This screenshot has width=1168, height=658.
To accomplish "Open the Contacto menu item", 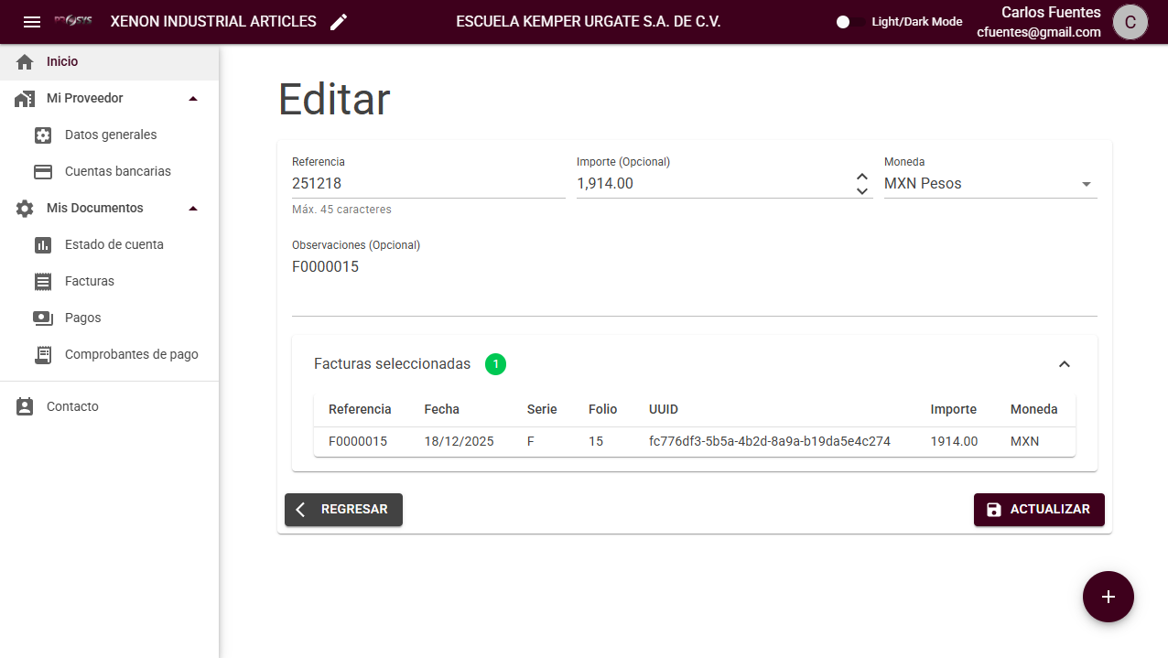I will tap(72, 407).
